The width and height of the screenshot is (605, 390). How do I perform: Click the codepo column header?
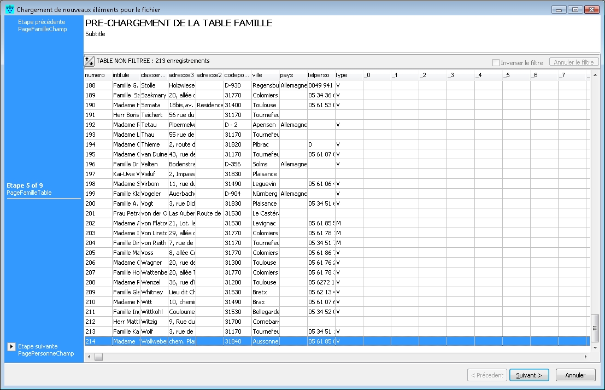[x=237, y=75]
